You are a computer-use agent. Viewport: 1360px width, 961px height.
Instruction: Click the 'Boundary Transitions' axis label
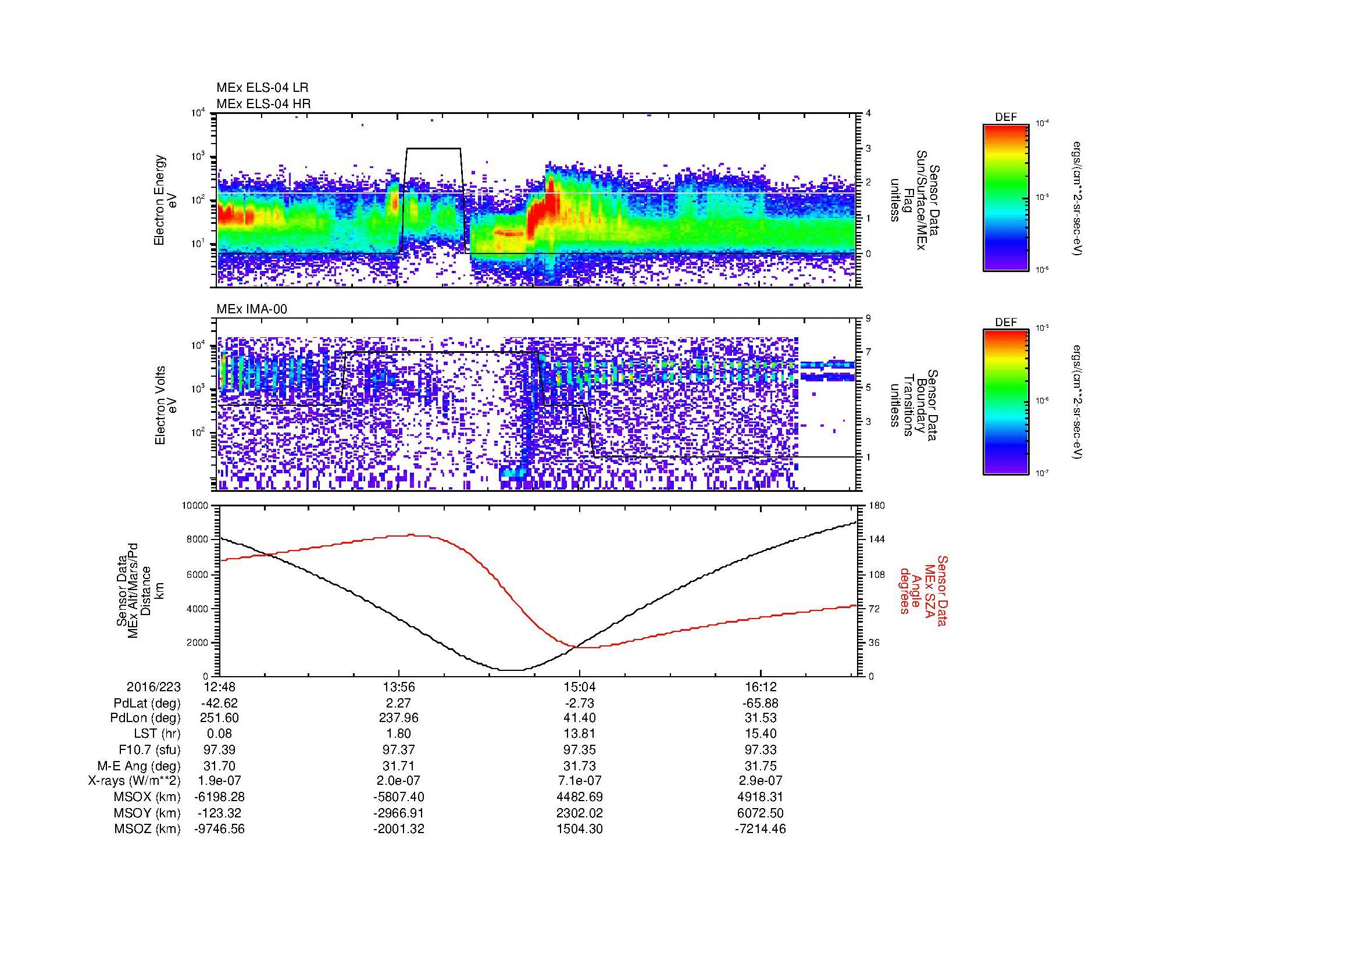coord(914,405)
